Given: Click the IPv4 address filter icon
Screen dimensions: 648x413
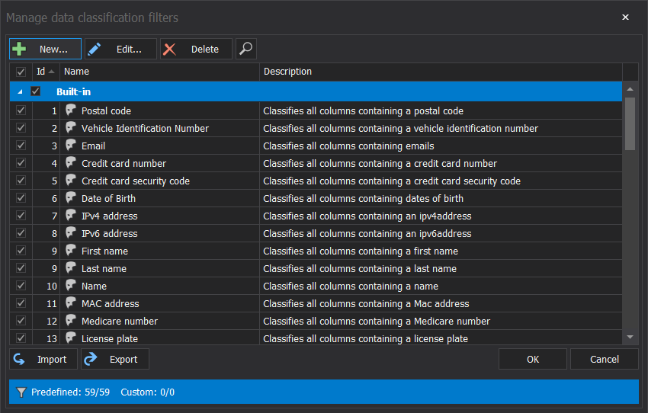Looking at the screenshot, I should click(71, 215).
